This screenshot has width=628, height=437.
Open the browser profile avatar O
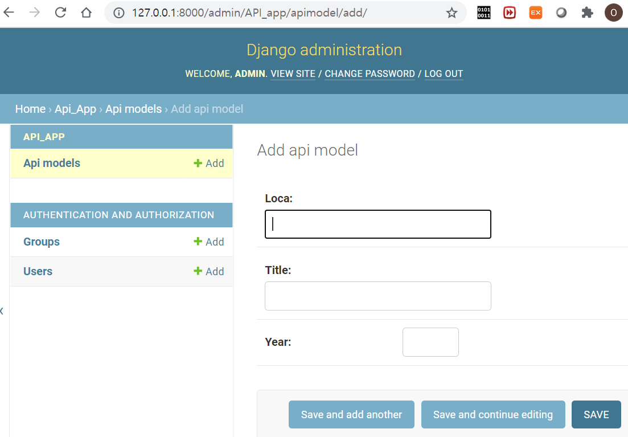(613, 13)
